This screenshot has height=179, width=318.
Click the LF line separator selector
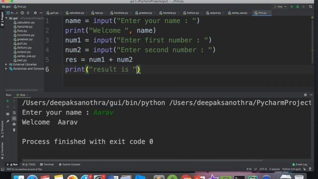255,169
